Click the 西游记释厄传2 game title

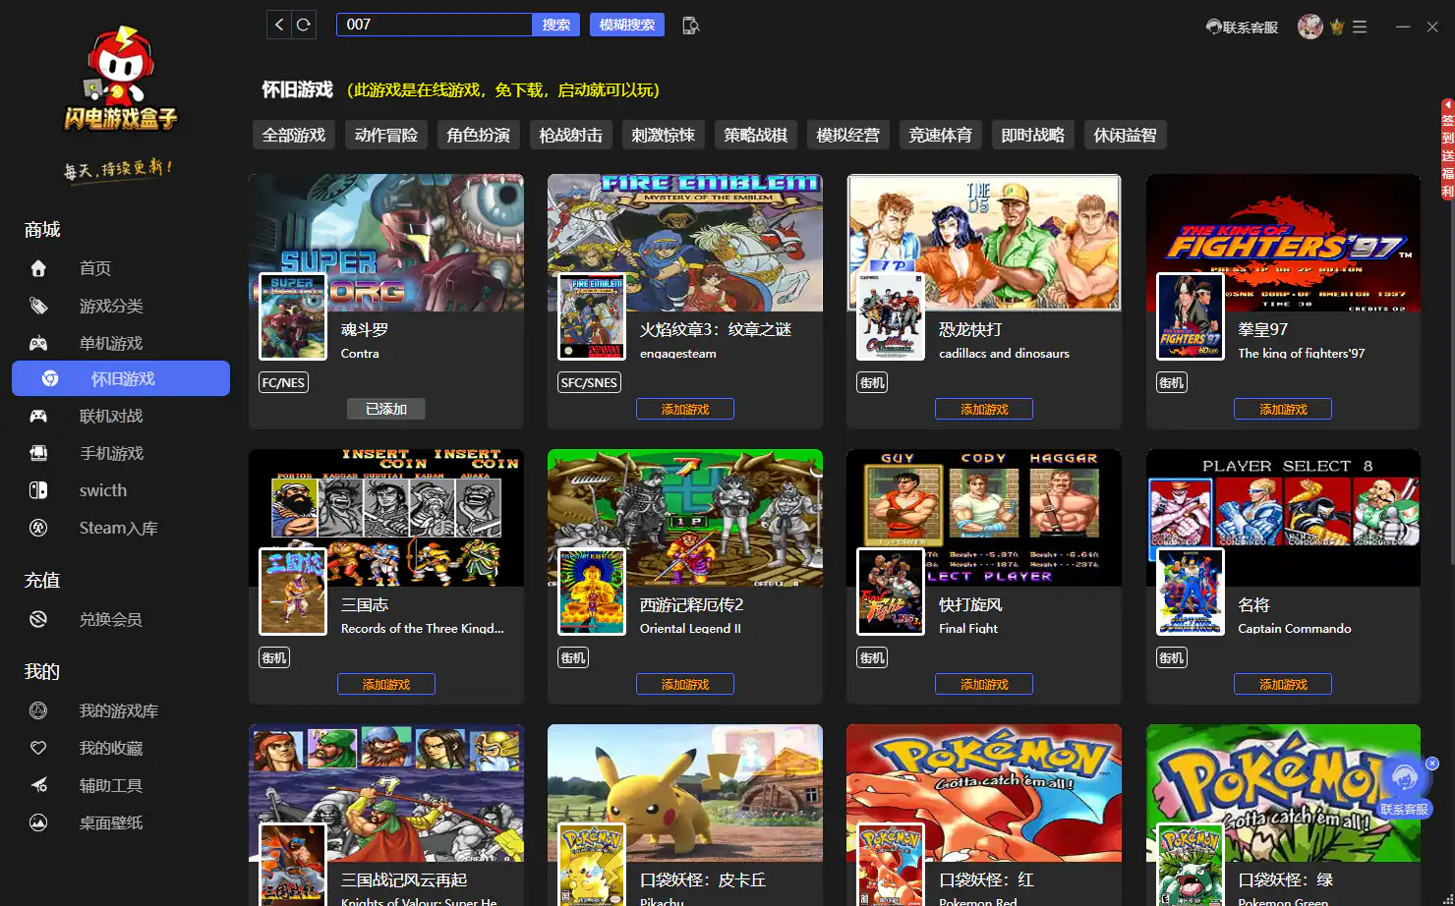point(692,605)
